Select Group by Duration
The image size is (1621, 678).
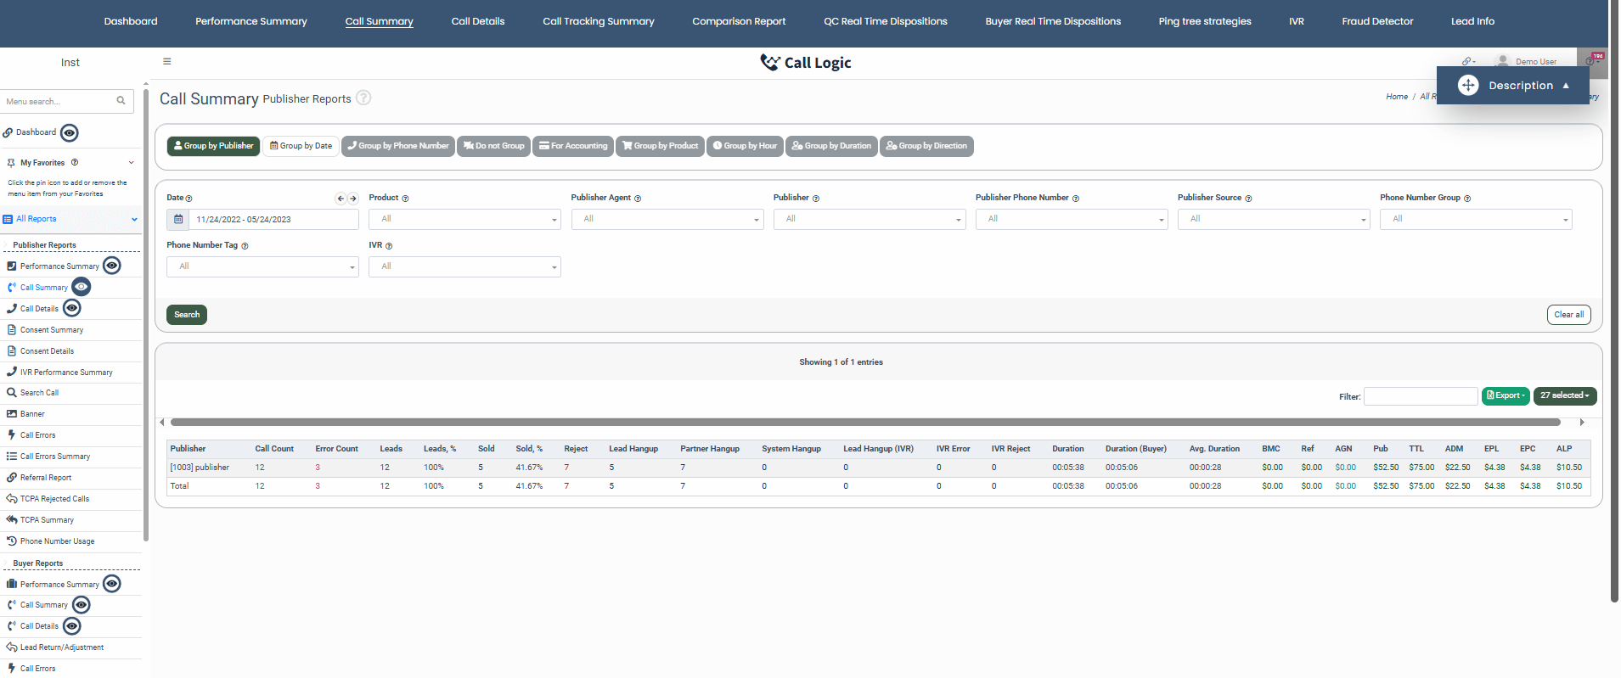pyautogui.click(x=831, y=146)
